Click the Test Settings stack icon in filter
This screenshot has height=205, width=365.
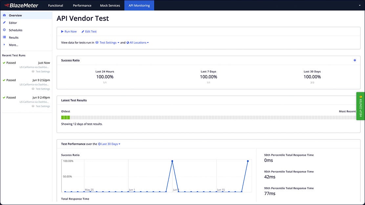coord(97,43)
